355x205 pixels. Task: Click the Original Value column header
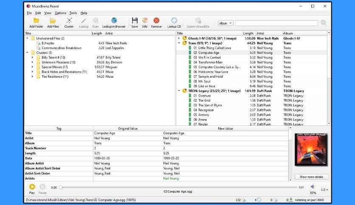[x=128, y=128]
